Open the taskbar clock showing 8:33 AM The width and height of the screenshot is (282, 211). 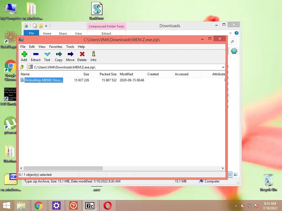270,206
